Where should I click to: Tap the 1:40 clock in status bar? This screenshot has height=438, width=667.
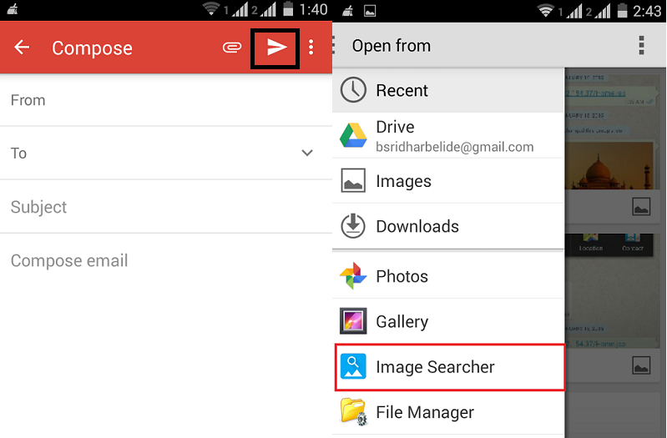pos(313,9)
